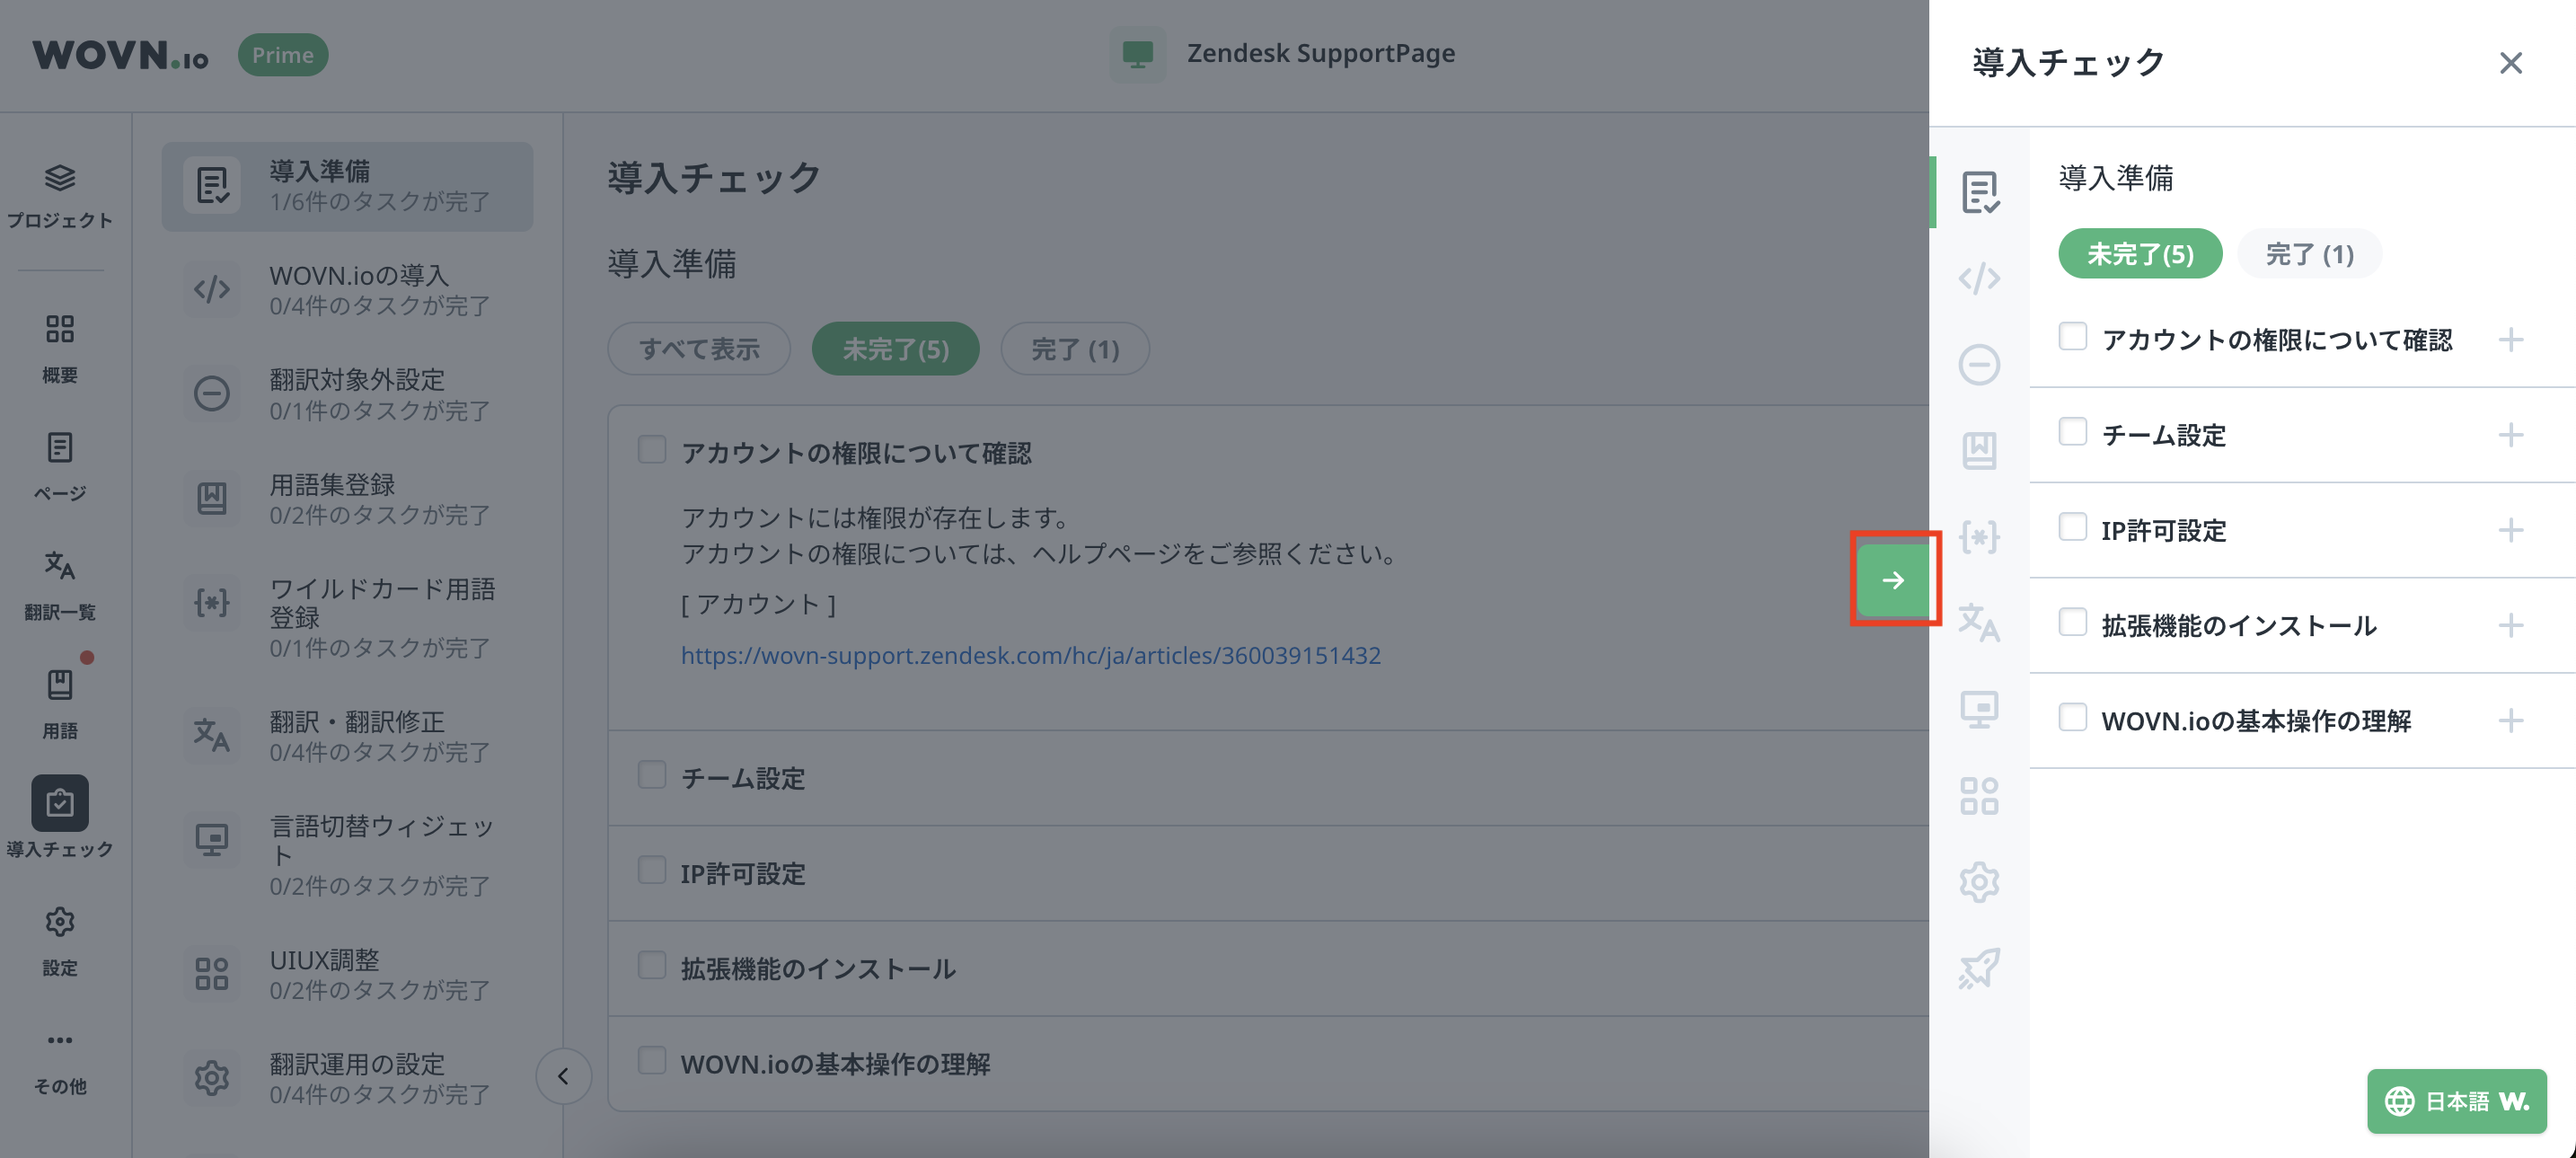Open wildcard braces icon in side panel
This screenshot has height=1158, width=2576.
[1979, 537]
